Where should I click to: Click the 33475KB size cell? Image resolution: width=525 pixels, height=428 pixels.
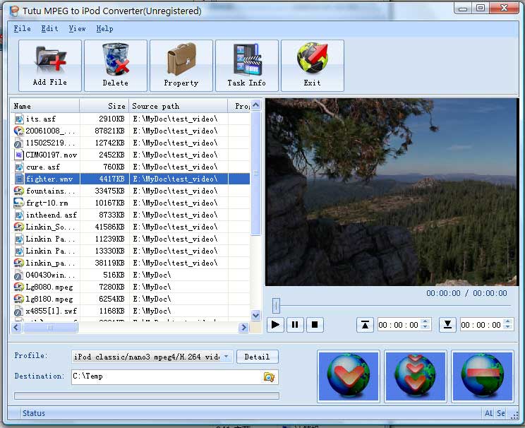point(110,191)
